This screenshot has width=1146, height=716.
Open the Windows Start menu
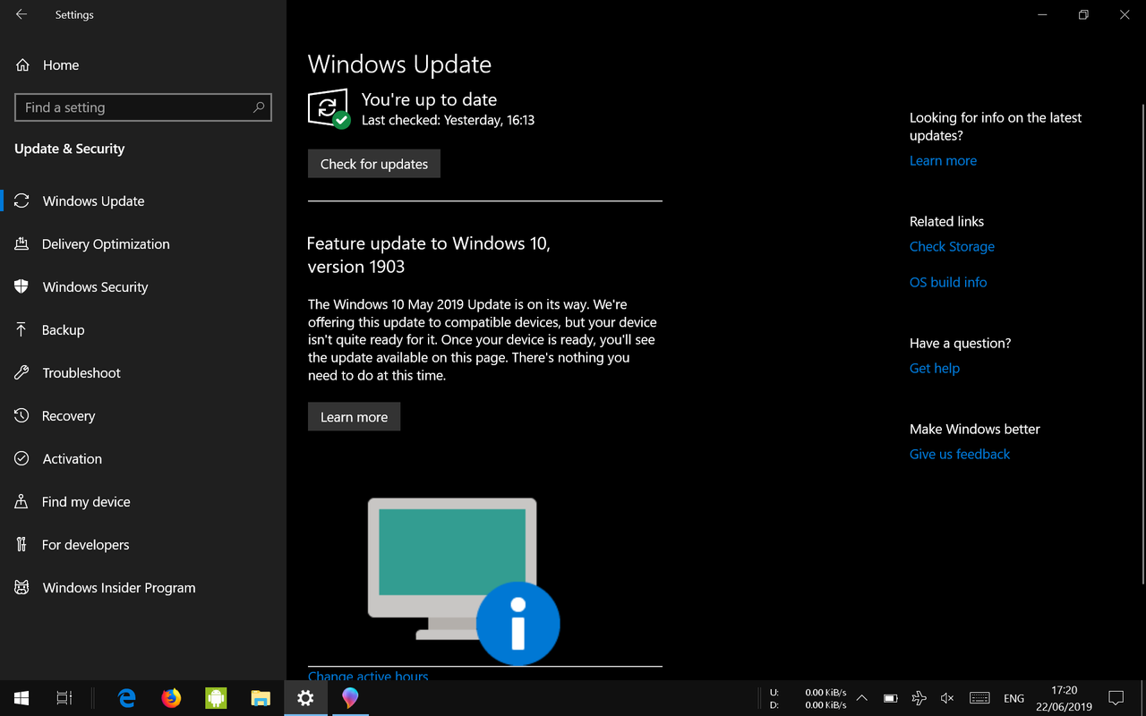point(21,698)
